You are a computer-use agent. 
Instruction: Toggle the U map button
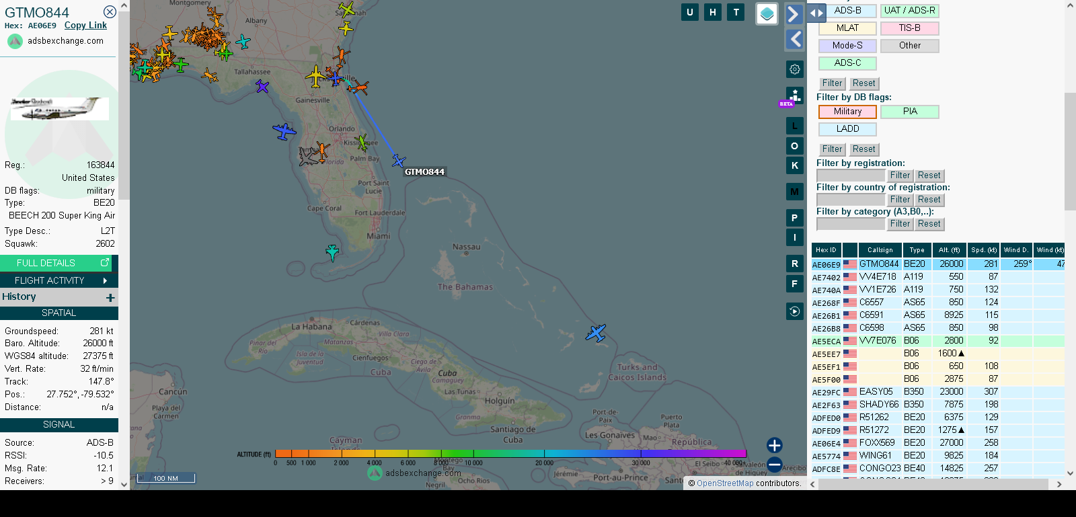coord(689,12)
